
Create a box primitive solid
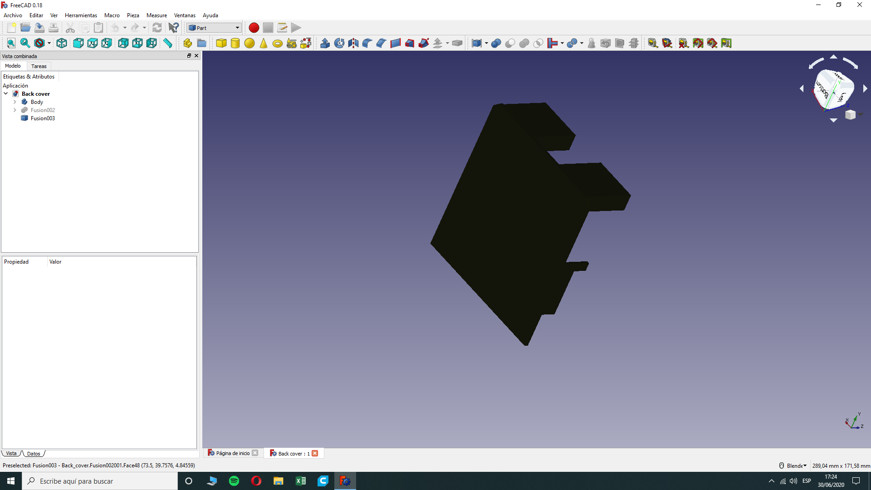221,43
